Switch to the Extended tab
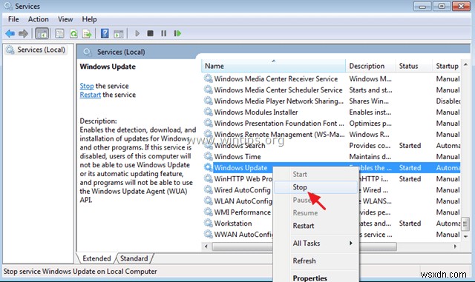Image resolution: width=475 pixels, height=282 pixels. pos(96,258)
